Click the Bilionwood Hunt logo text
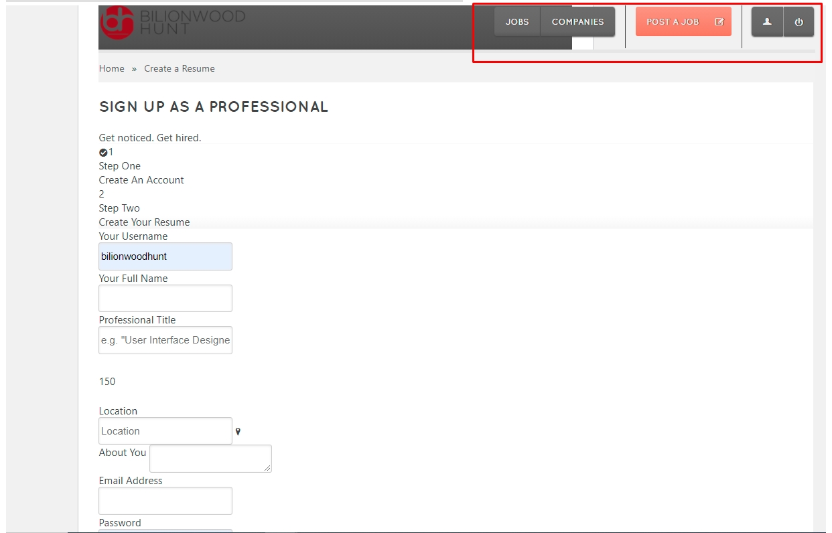The height and width of the screenshot is (533, 832). pyautogui.click(x=192, y=21)
